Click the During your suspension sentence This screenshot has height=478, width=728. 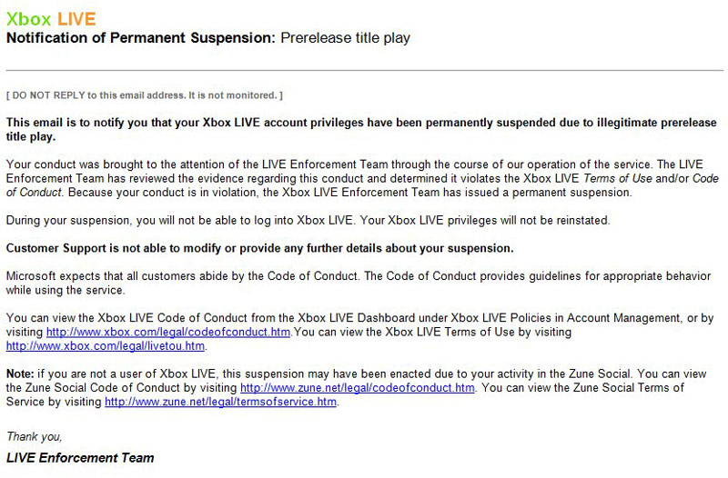[x=309, y=220]
